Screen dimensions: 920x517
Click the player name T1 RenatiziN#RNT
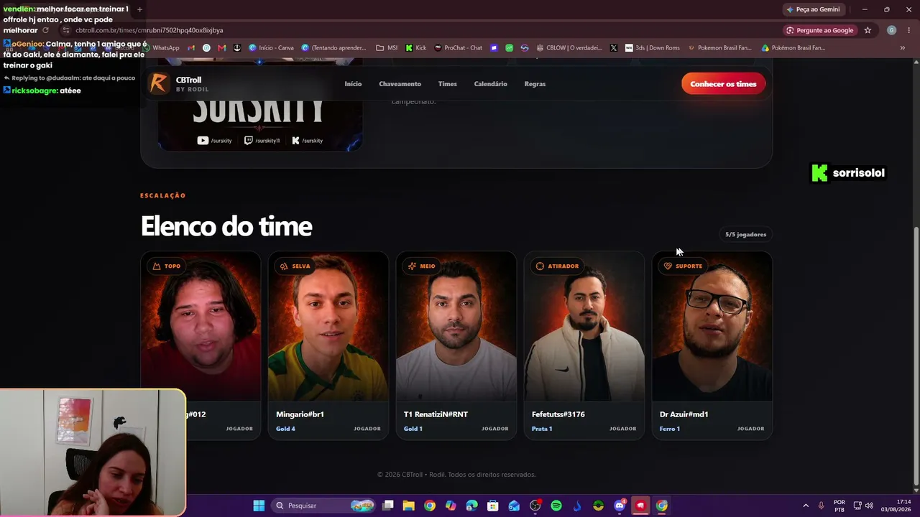tap(436, 414)
